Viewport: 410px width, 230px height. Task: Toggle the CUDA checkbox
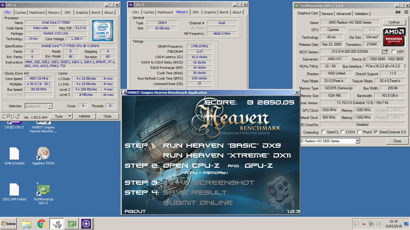click(x=343, y=132)
